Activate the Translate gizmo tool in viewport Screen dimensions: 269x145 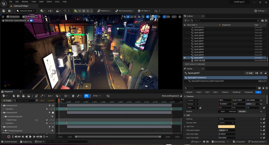128,17
